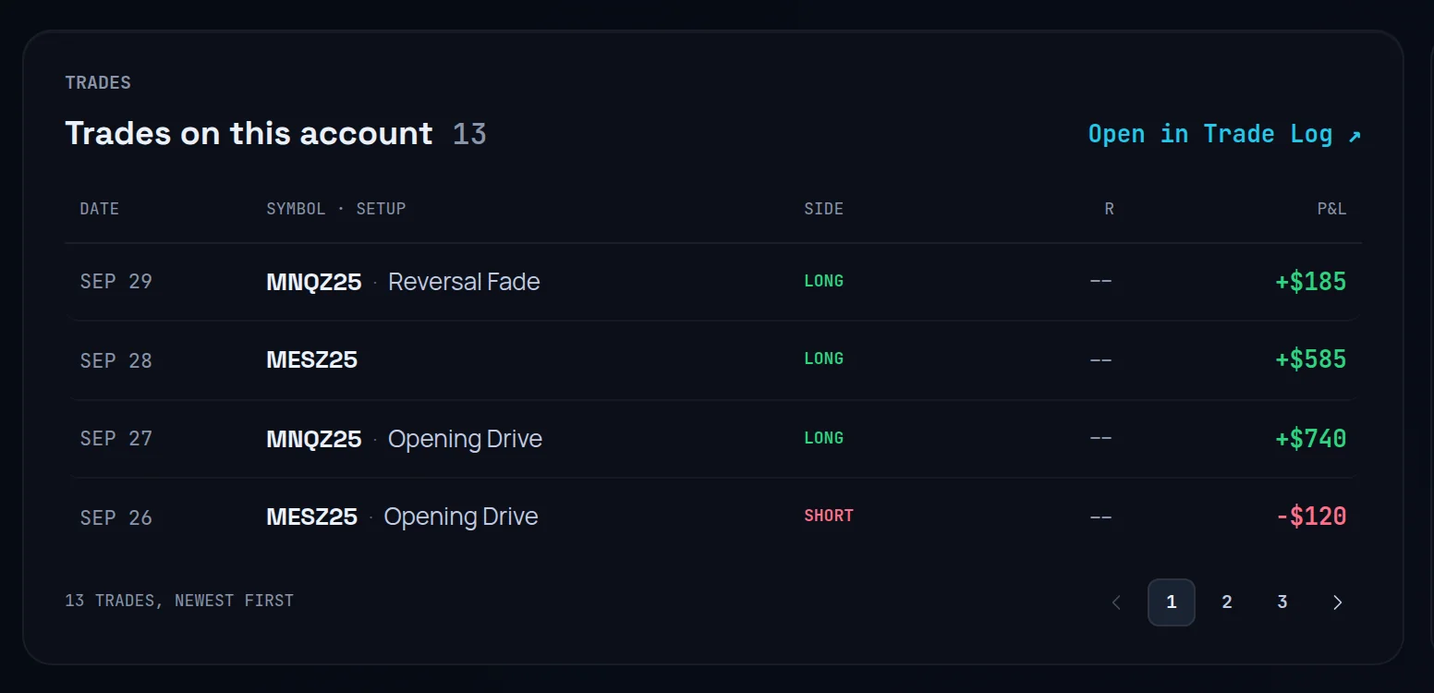Click the DATE column header

coord(100,209)
